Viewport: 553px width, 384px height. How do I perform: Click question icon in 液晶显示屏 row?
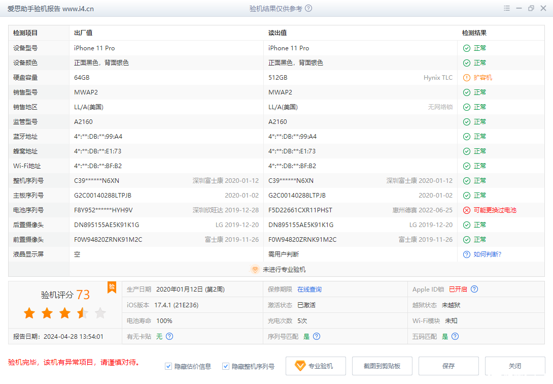[467, 254]
